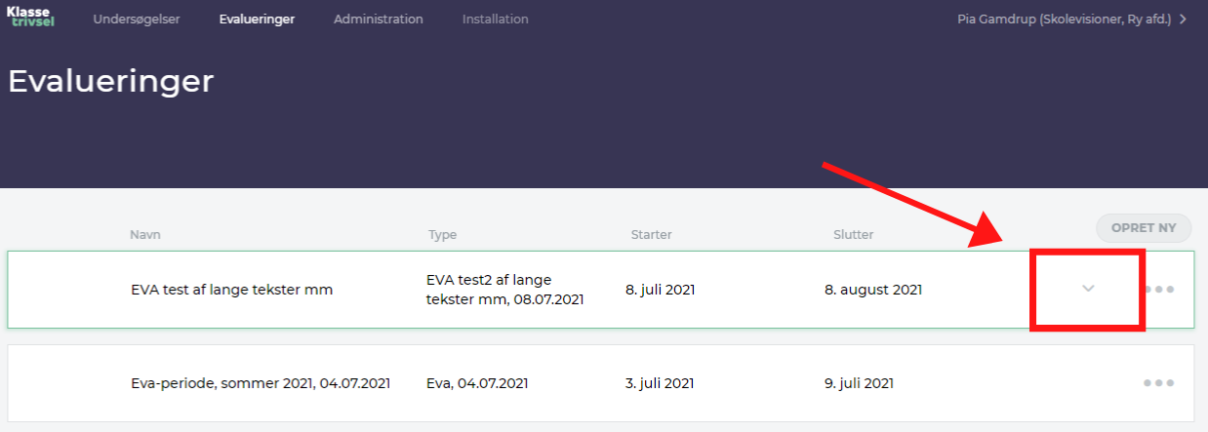Click the Navn column header
The image size is (1208, 432).
pyautogui.click(x=144, y=235)
